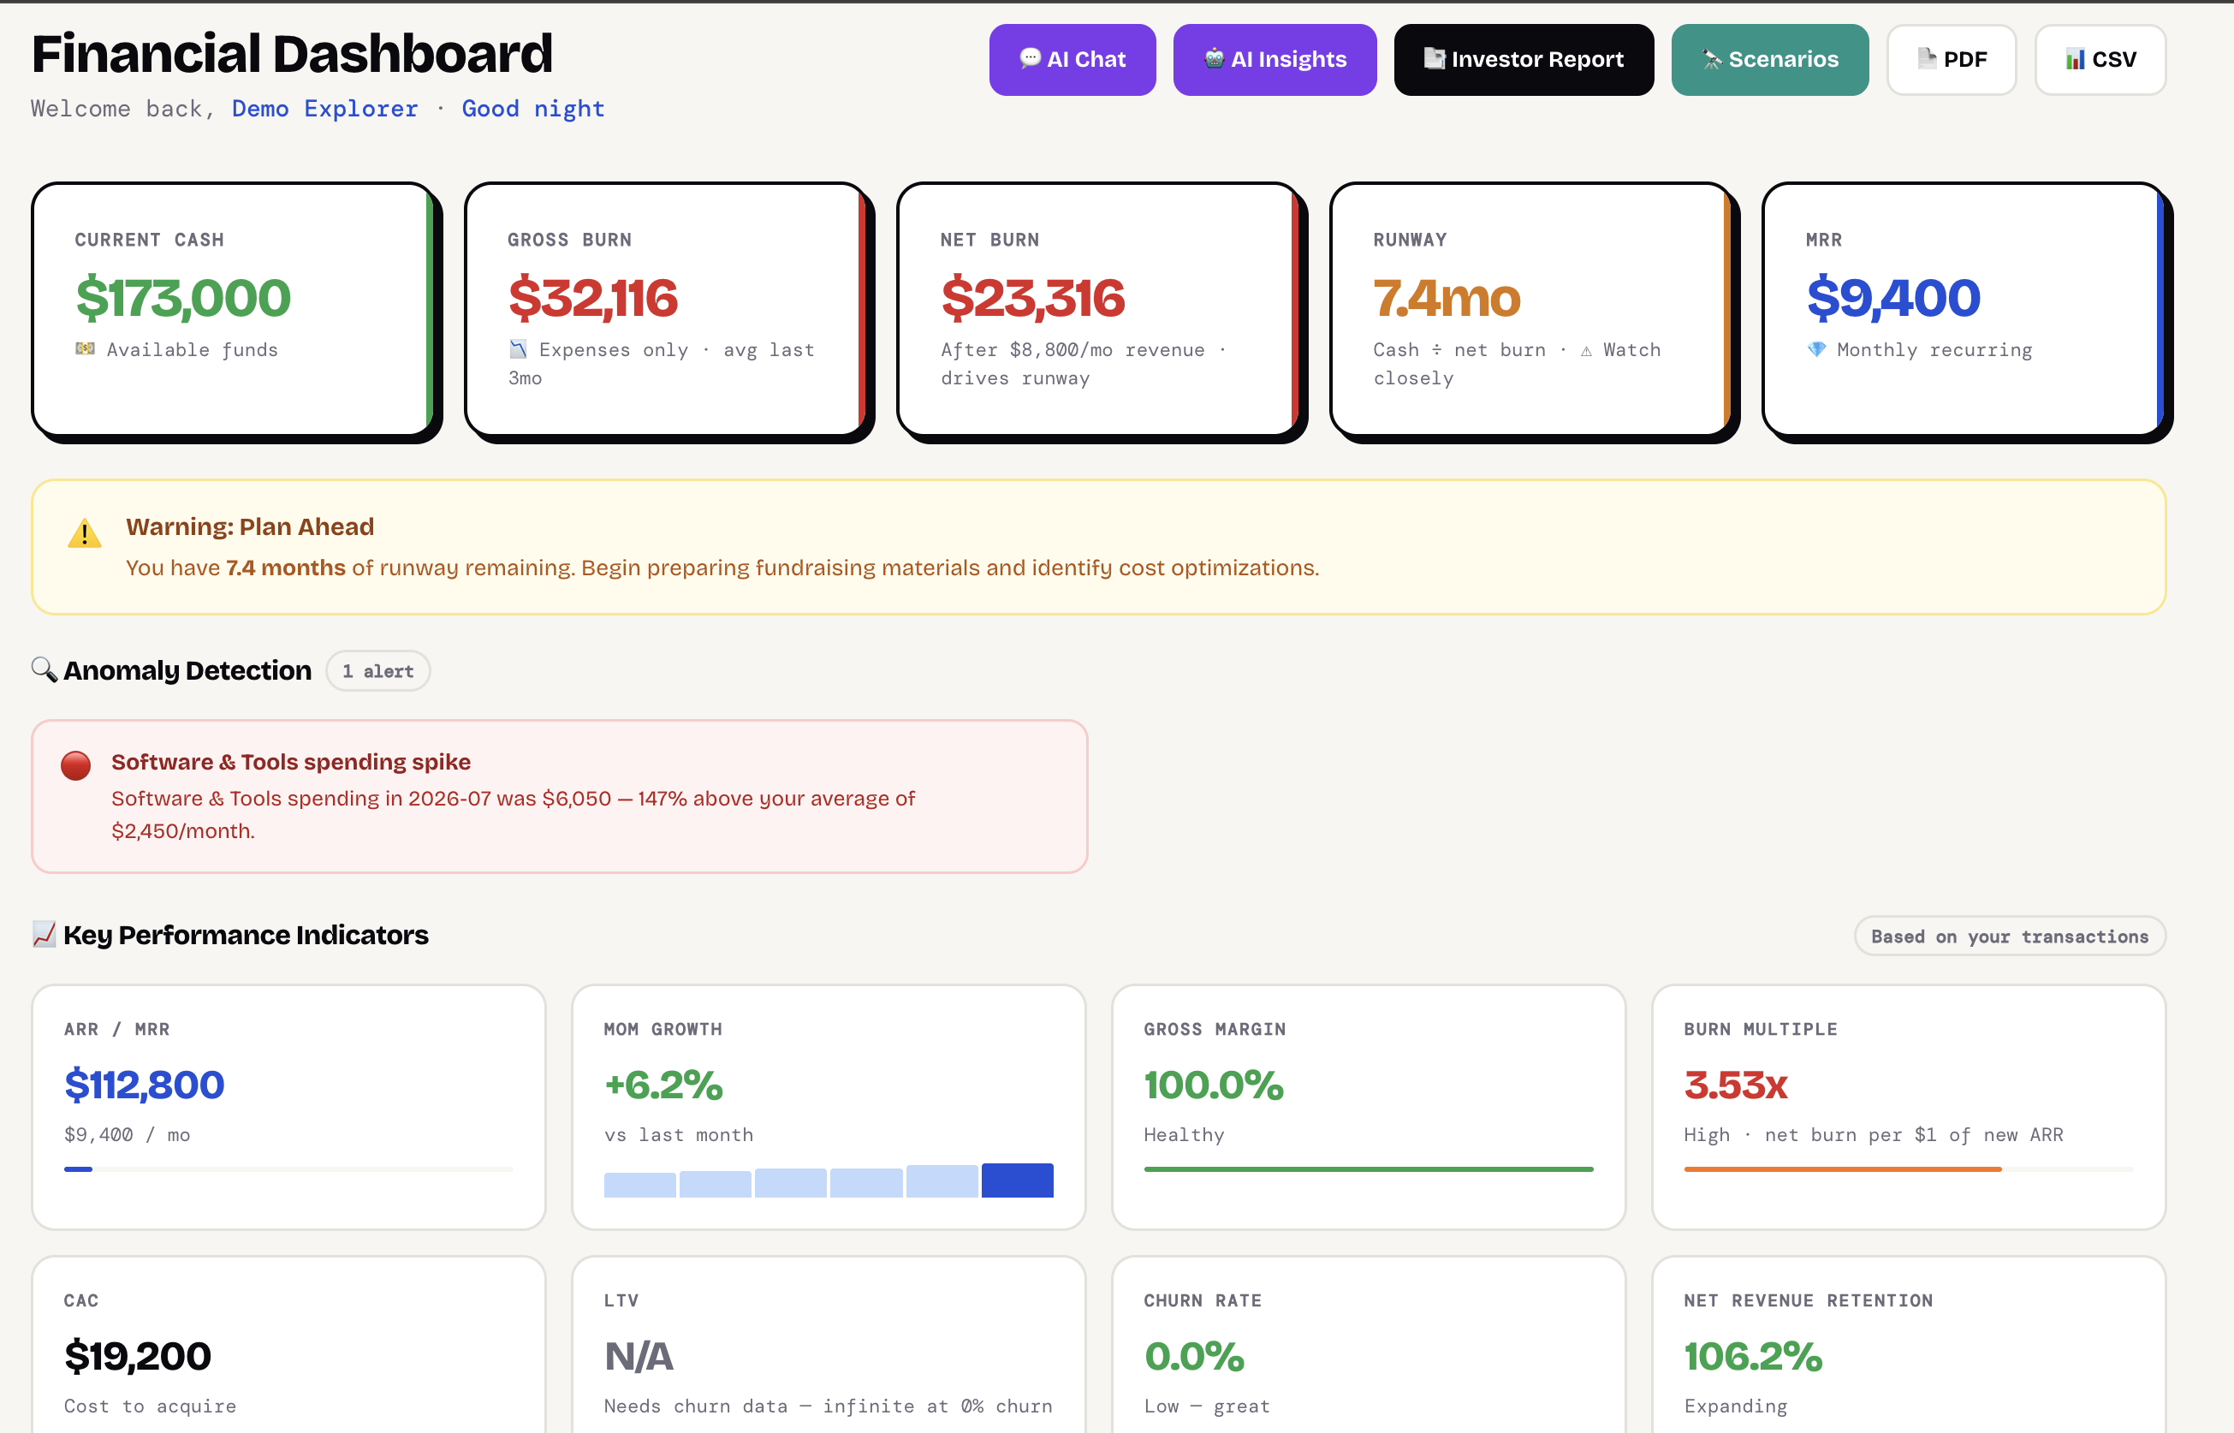2234x1433 pixels.
Task: Click the darkest bar in MoM Growth chart
Action: [x=1017, y=1180]
